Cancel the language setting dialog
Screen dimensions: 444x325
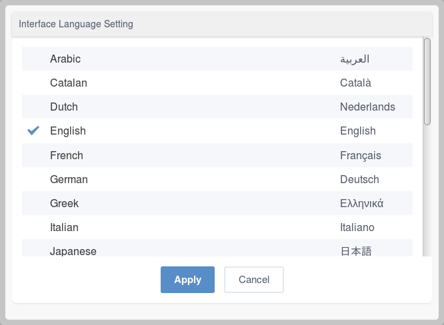(x=254, y=280)
